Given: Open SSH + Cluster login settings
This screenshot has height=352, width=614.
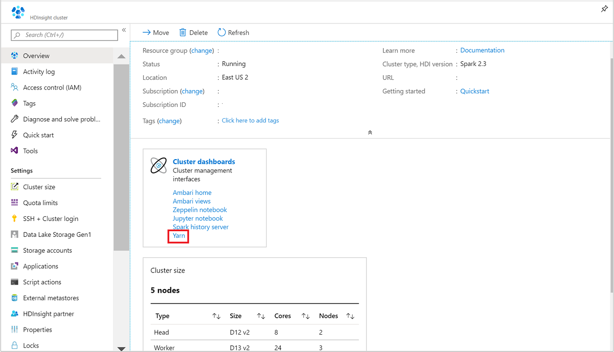Looking at the screenshot, I should (51, 218).
